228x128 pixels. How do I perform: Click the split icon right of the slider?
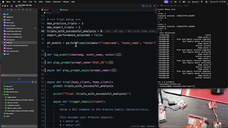(35, 82)
